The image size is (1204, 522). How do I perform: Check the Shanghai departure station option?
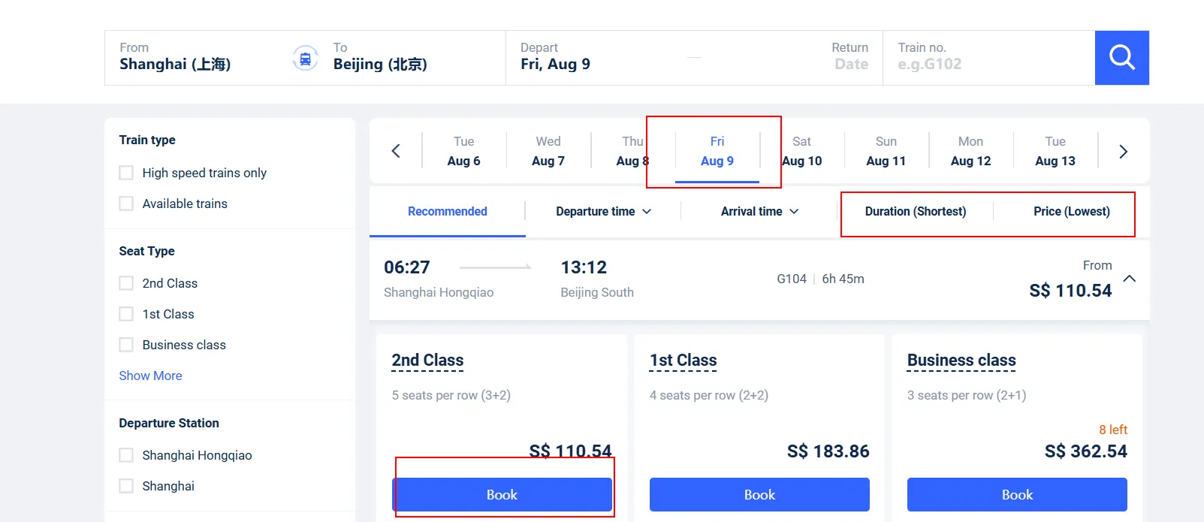pos(125,485)
